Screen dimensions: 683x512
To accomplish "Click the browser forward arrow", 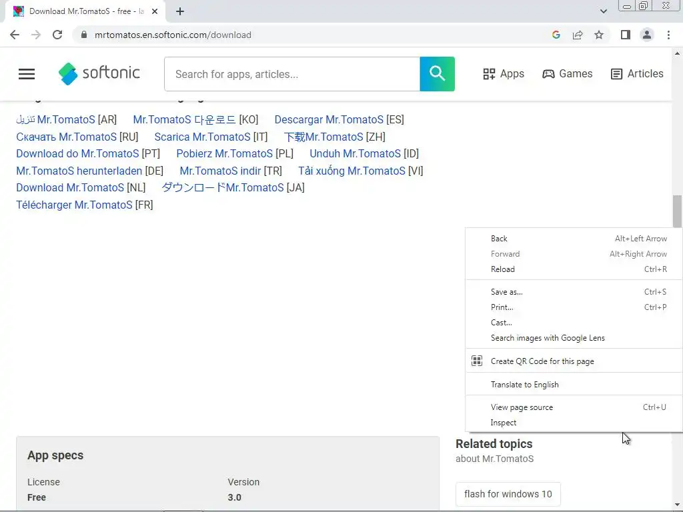I will [x=36, y=35].
